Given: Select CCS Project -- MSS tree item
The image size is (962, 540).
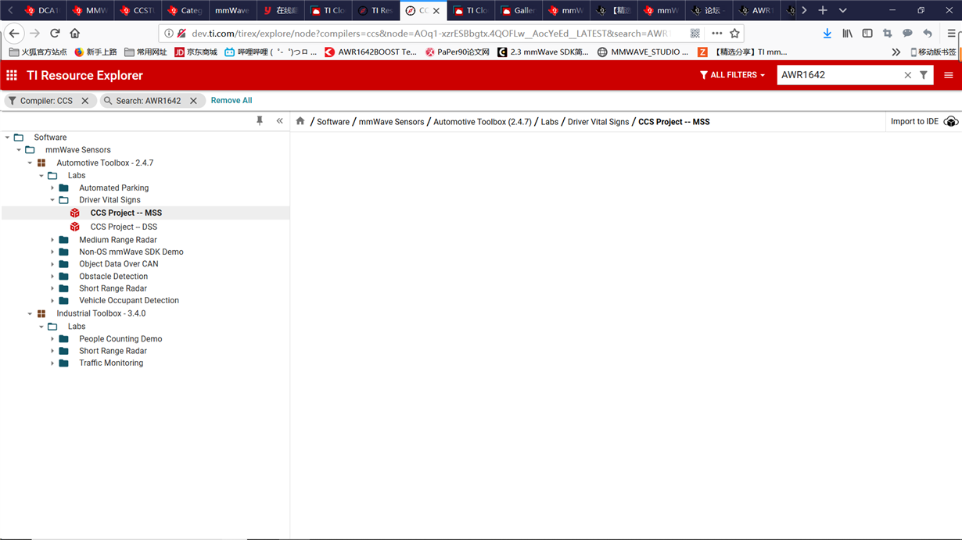Looking at the screenshot, I should 126,213.
